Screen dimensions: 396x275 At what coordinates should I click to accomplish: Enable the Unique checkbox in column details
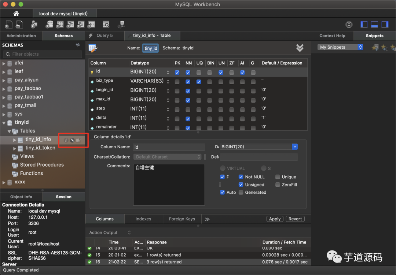click(x=278, y=177)
